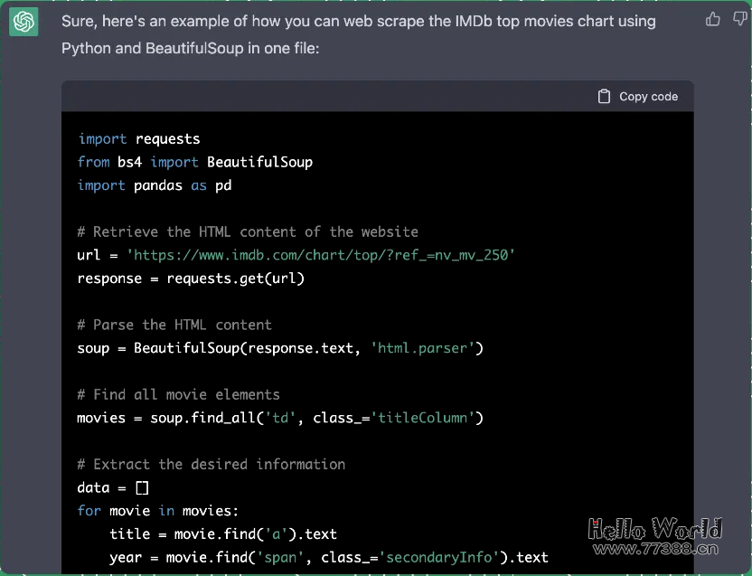The height and width of the screenshot is (576, 752).
Task: Click the clipboard icon in code header
Action: pos(605,97)
